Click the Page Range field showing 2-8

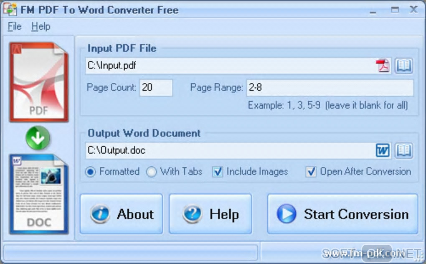[330, 88]
